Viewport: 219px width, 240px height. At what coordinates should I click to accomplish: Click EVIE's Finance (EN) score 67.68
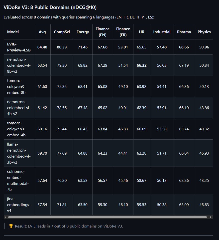[103, 47]
